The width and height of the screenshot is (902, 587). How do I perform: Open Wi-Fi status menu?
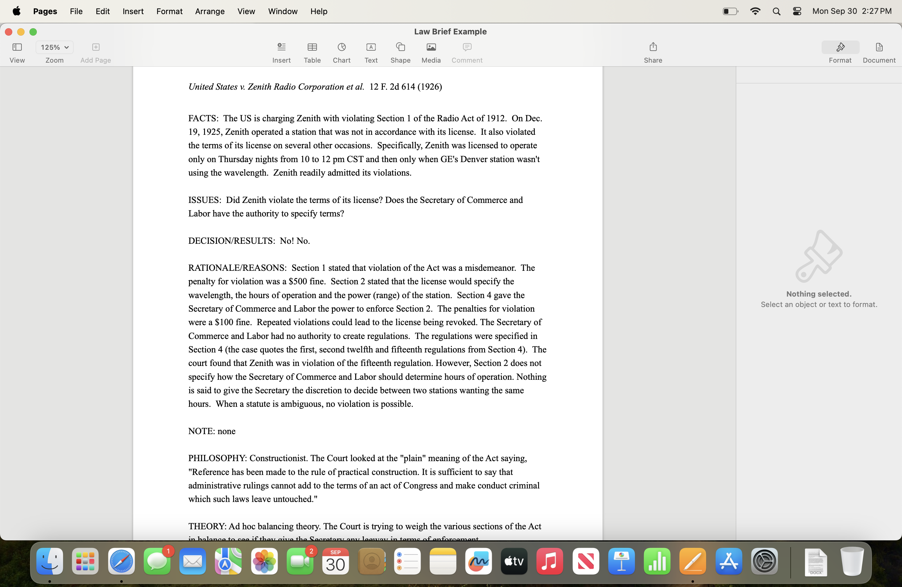point(755,11)
